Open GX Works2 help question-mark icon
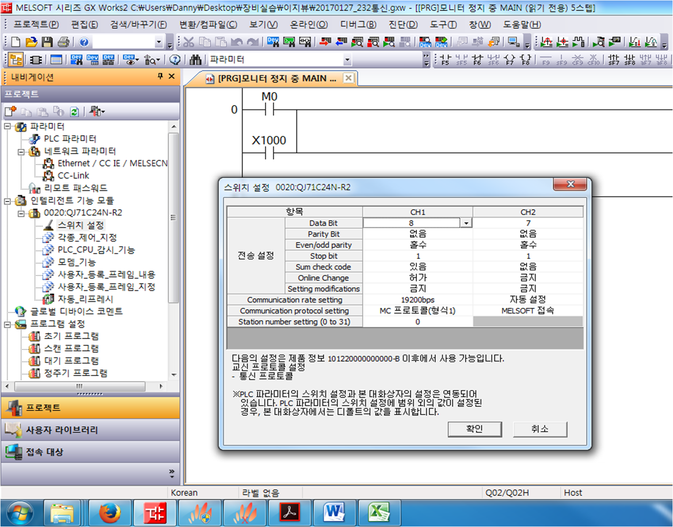Screen dimensions: 673x527 pos(84,42)
